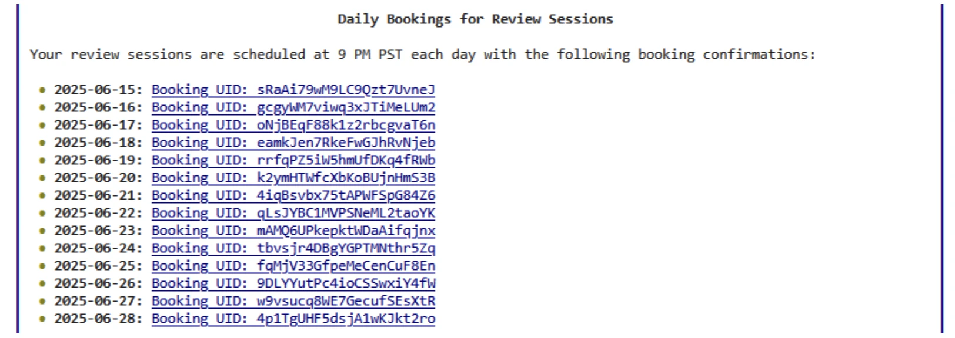Click the booking UID link for 2025-06-25
The image size is (955, 338).
293,266
